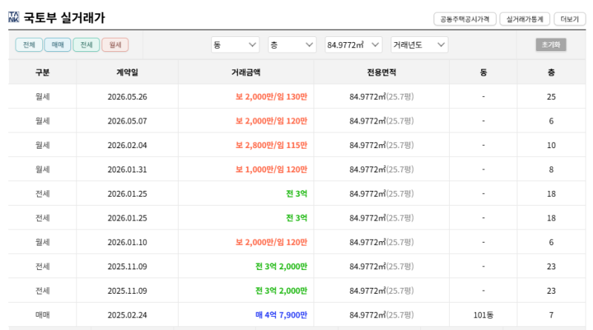593x330 pixels.
Task: Open the 층 dropdown
Action: pyautogui.click(x=292, y=45)
